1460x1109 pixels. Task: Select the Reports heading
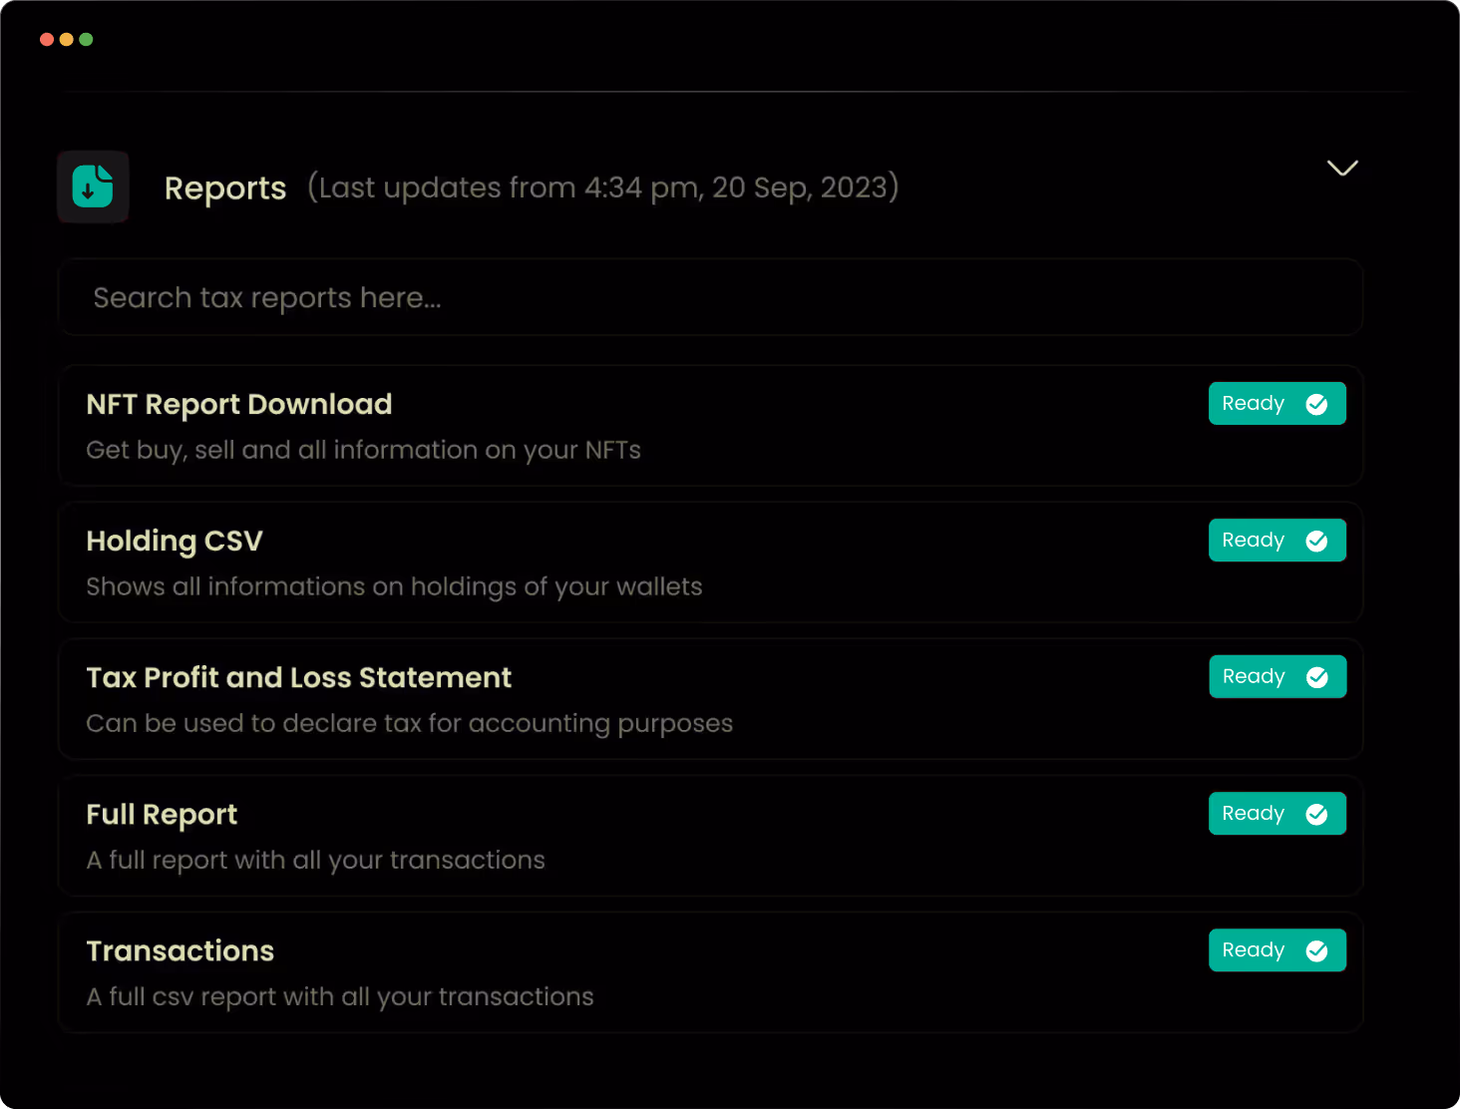tap(225, 187)
